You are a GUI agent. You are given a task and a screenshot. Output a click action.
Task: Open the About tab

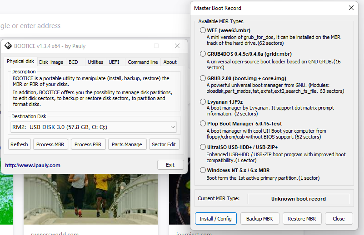pos(170,62)
